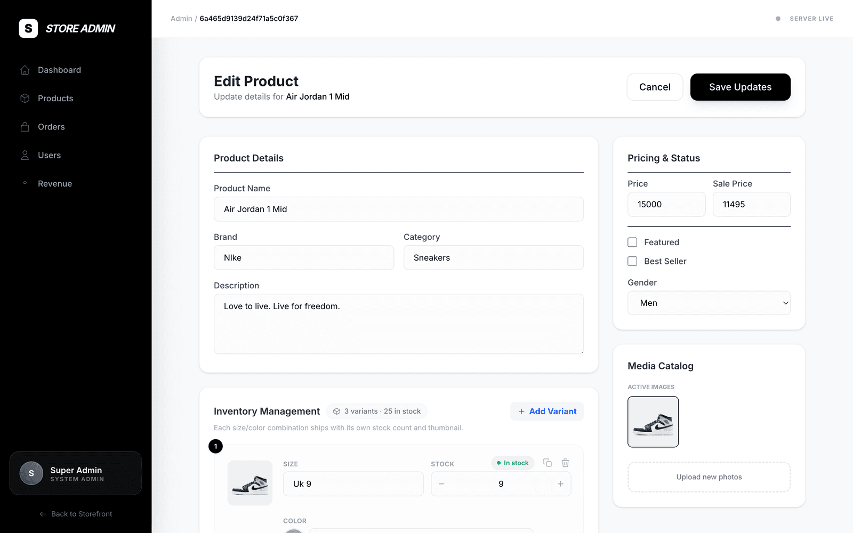Click the Admin breadcrumb link
Screen dimensions: 853x533
[181, 19]
